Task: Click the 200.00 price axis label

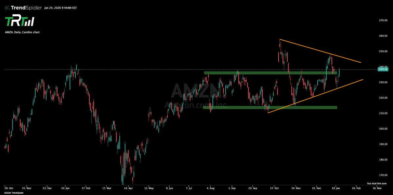Action: 383,129
